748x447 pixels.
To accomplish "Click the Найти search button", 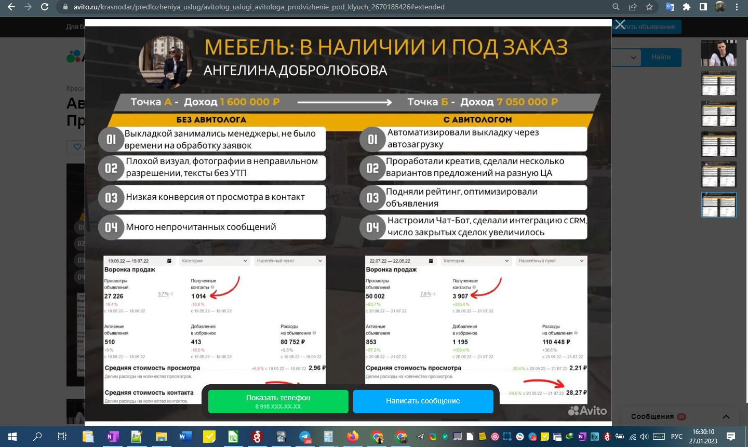I will 661,57.
